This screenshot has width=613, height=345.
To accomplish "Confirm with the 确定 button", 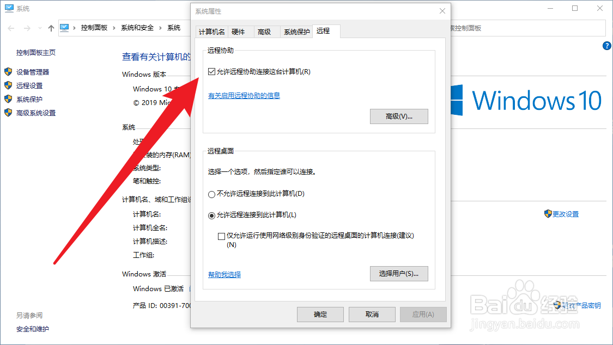I will [x=320, y=314].
